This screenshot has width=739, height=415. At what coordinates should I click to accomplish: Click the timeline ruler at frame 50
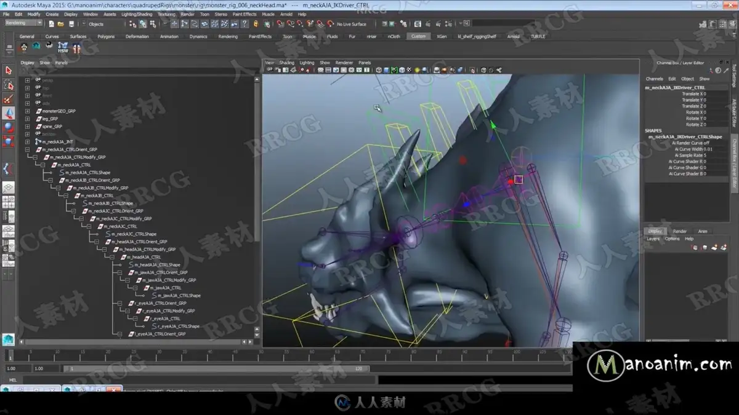[x=261, y=355]
